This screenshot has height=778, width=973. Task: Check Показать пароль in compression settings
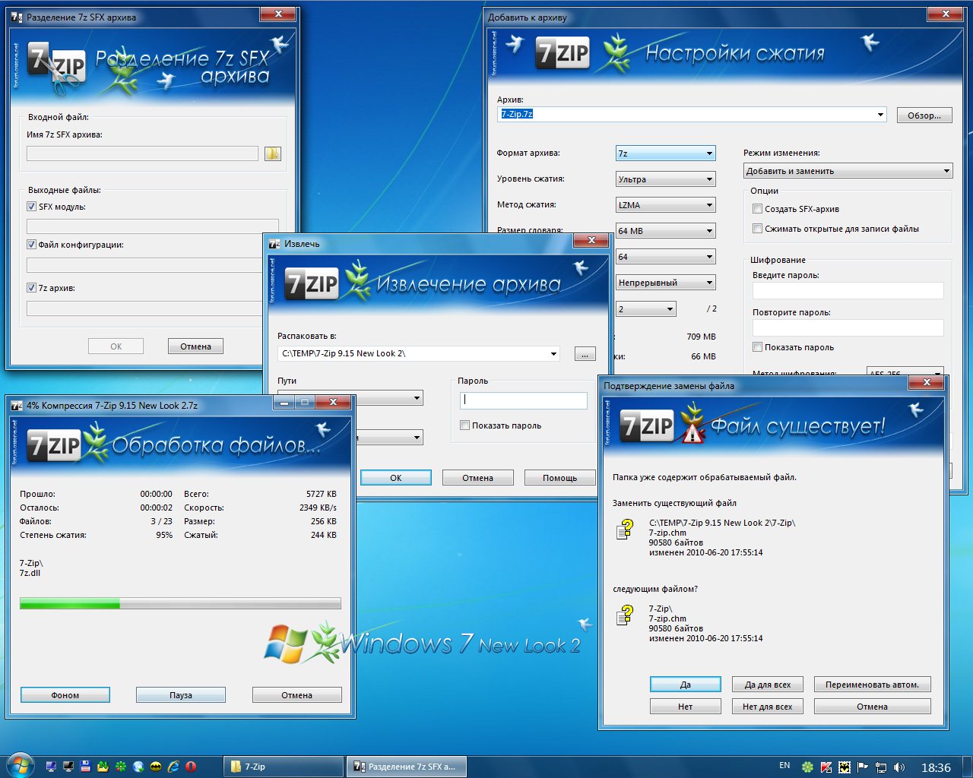click(757, 347)
